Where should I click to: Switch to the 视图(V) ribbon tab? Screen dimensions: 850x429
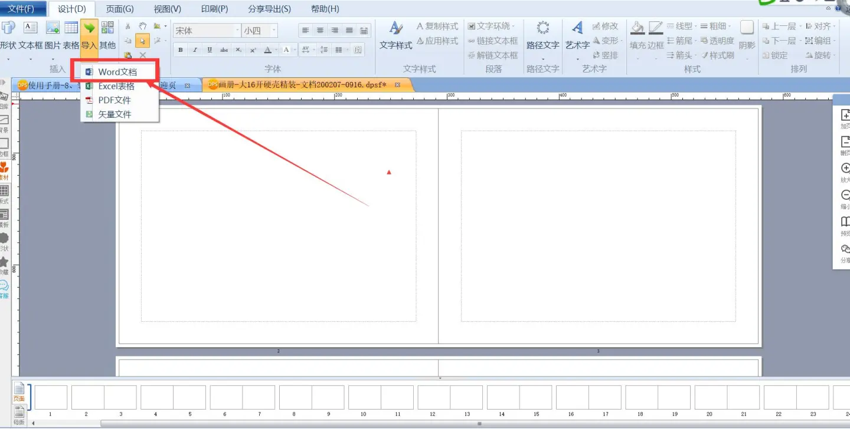(x=167, y=9)
